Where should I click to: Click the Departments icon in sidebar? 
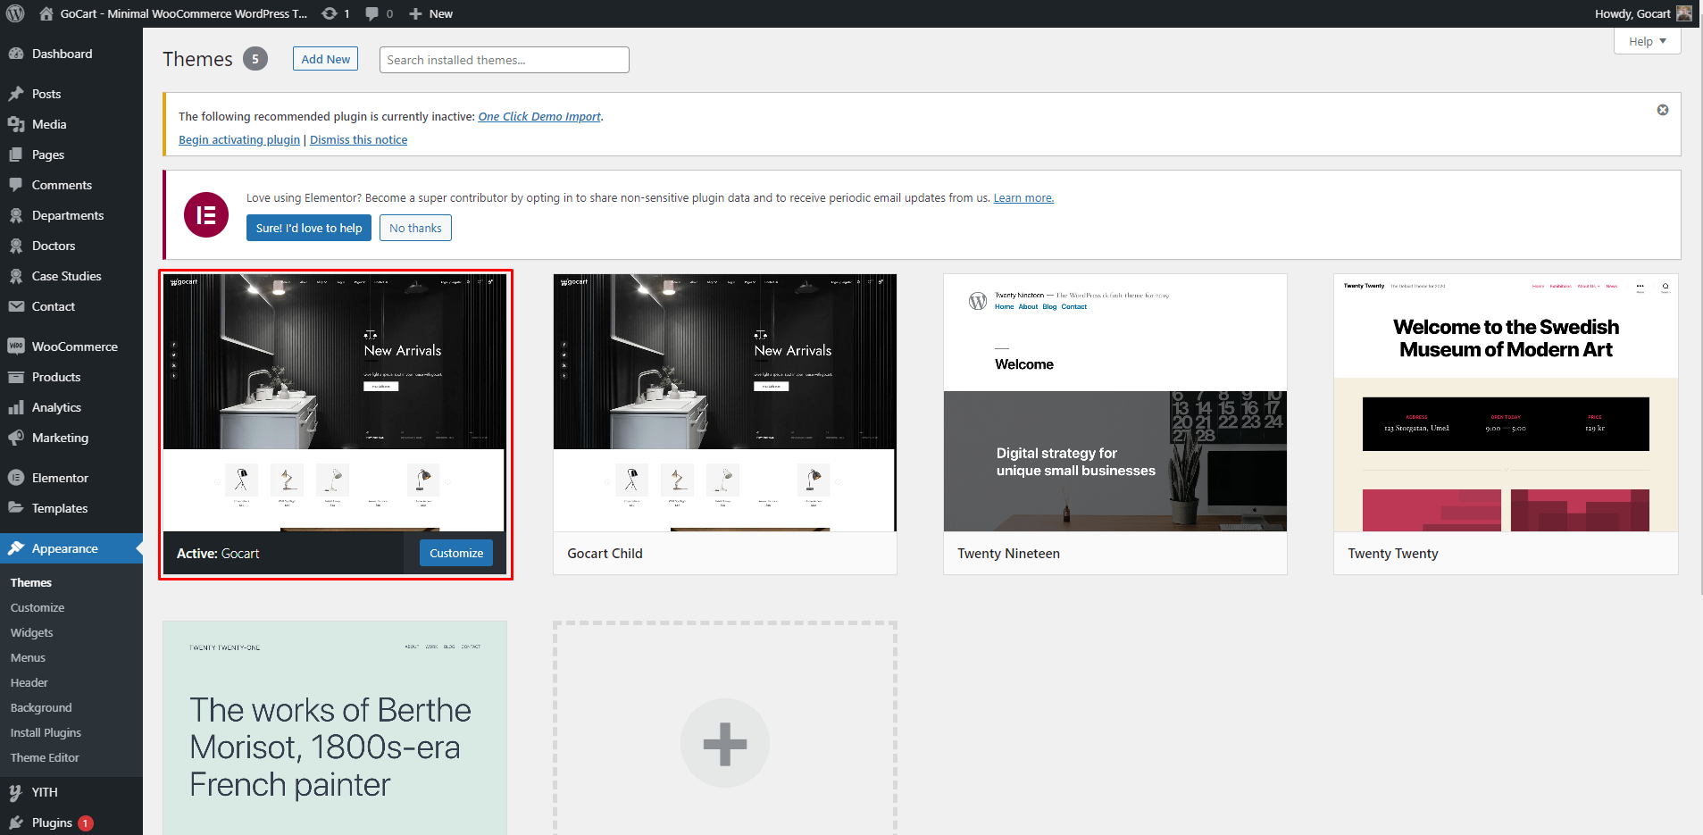(x=16, y=215)
